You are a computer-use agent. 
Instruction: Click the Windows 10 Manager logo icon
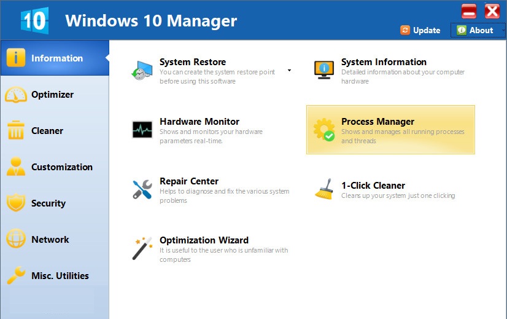coord(34,20)
